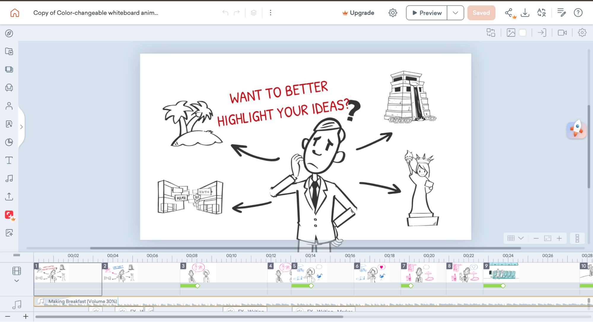Open the vertical panel layout icon
Screen dimensions: 593x322
[x=577, y=238]
